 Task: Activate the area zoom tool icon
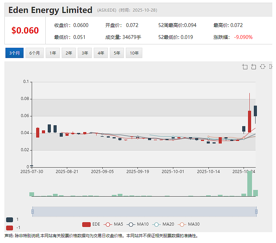tap(245, 67)
